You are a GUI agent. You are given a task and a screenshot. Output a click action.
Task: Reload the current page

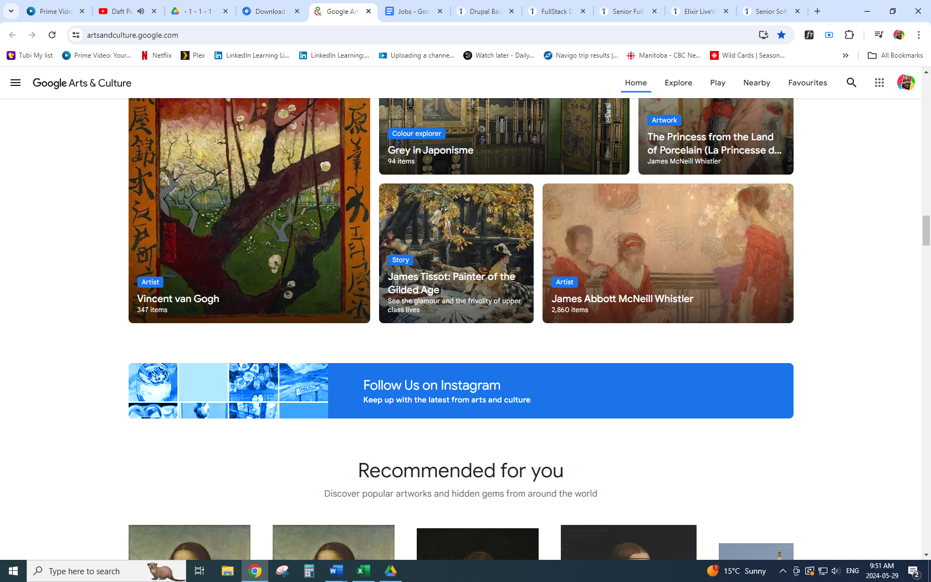click(x=52, y=35)
